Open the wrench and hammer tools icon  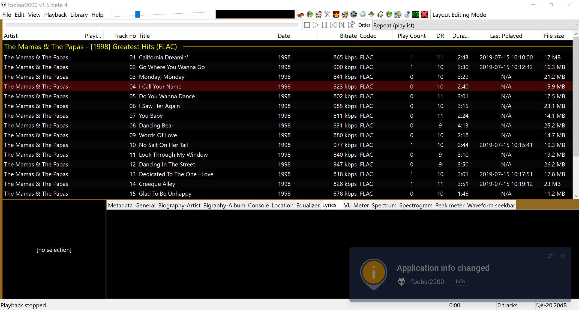coord(327,14)
